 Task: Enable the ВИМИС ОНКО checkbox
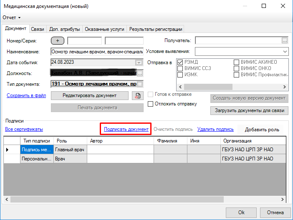click(236, 68)
